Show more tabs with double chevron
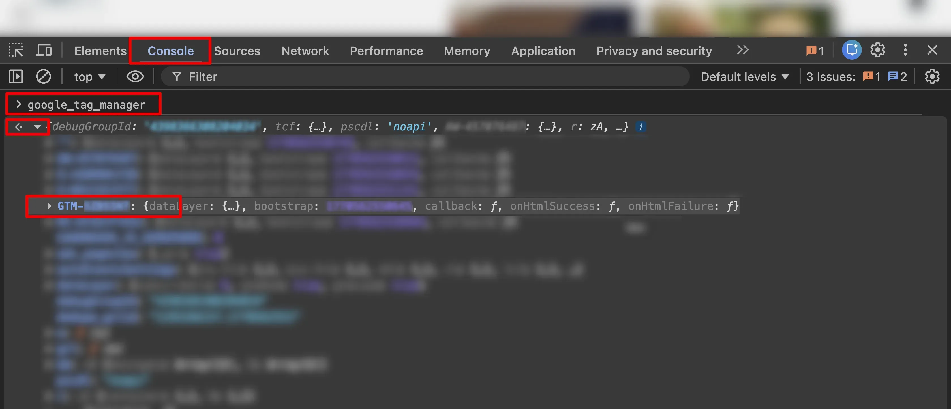This screenshot has height=409, width=951. click(742, 50)
